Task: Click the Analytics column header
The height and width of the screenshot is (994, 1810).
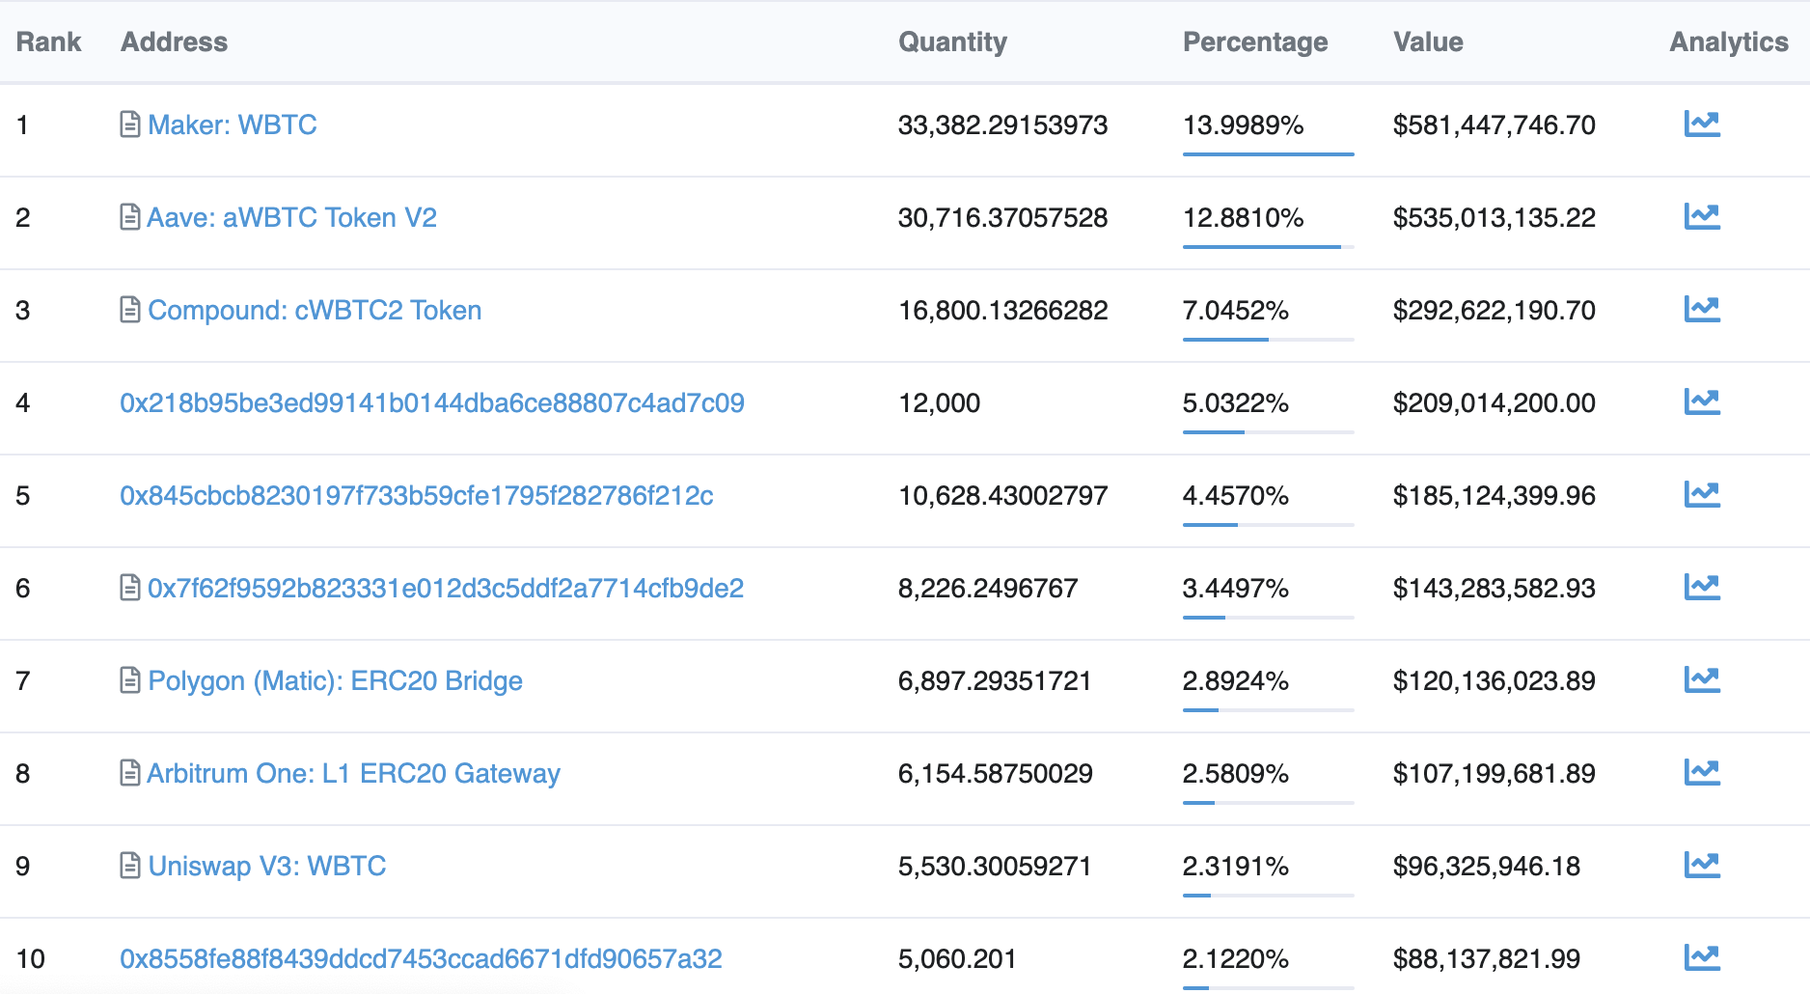Action: pos(1729,42)
